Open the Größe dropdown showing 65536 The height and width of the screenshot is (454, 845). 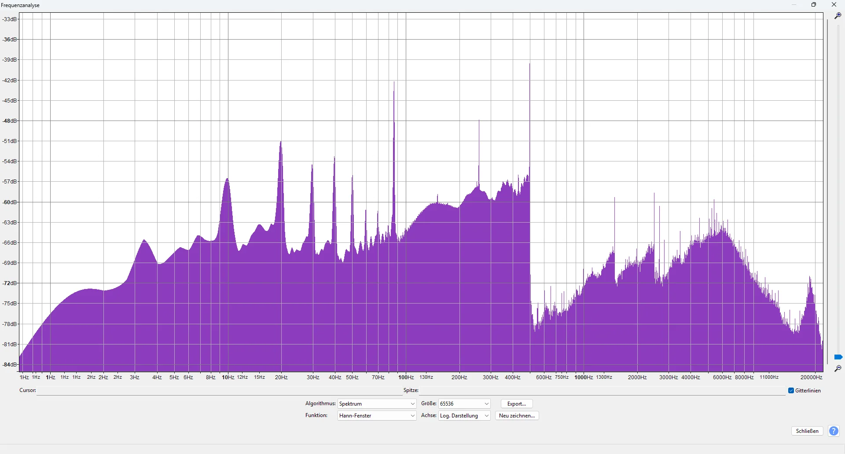[464, 404]
